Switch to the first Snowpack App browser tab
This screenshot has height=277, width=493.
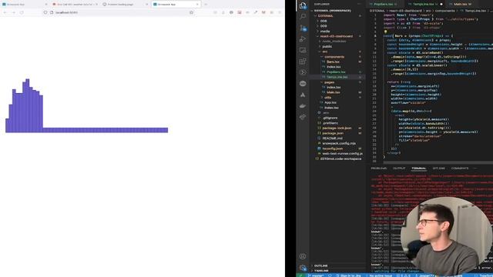[x=25, y=5]
